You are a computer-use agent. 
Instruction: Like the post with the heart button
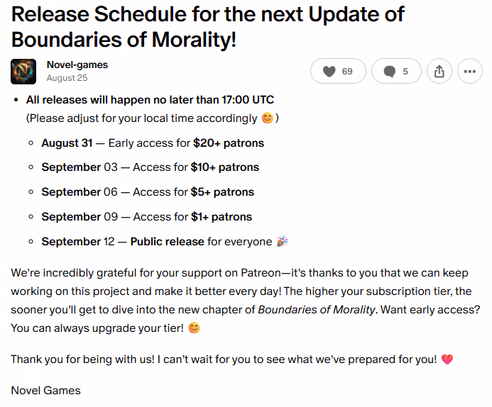[x=338, y=71]
